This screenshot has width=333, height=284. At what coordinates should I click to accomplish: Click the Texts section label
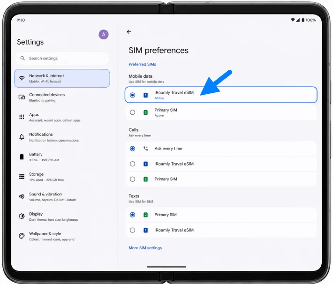coord(134,196)
